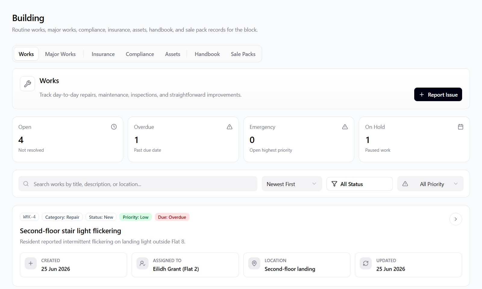
Task: Open the All Status filter dropdown
Action: click(x=360, y=184)
